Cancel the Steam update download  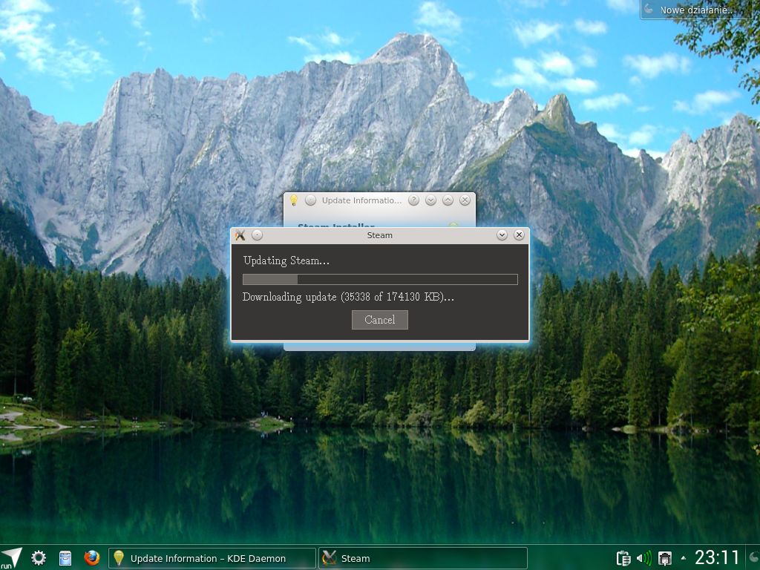point(379,320)
